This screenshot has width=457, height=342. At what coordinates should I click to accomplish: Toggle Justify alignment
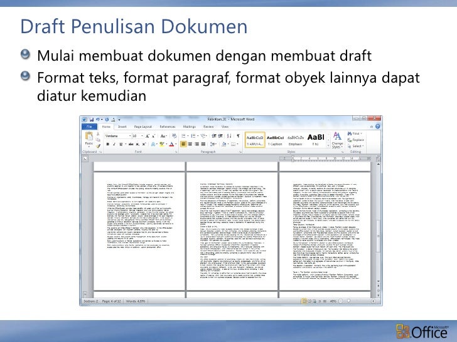pyautogui.click(x=203, y=144)
